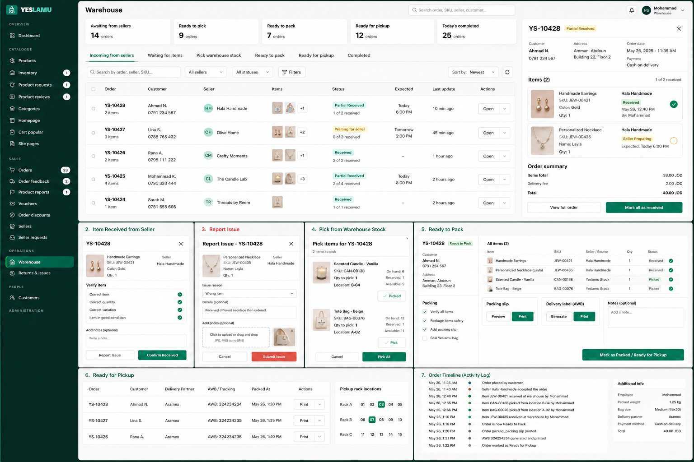The height and width of the screenshot is (462, 694).
Task: Select the YS-10426 row checkbox
Action: 94,156
